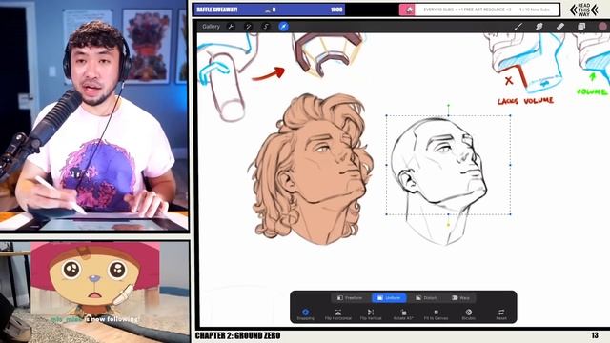
Task: Click page number 13 in footer
Action: point(595,335)
